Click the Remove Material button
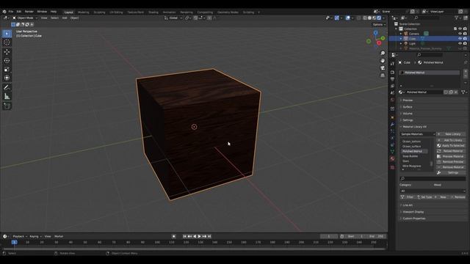Screen dimensions: 470x264 (x=451, y=167)
